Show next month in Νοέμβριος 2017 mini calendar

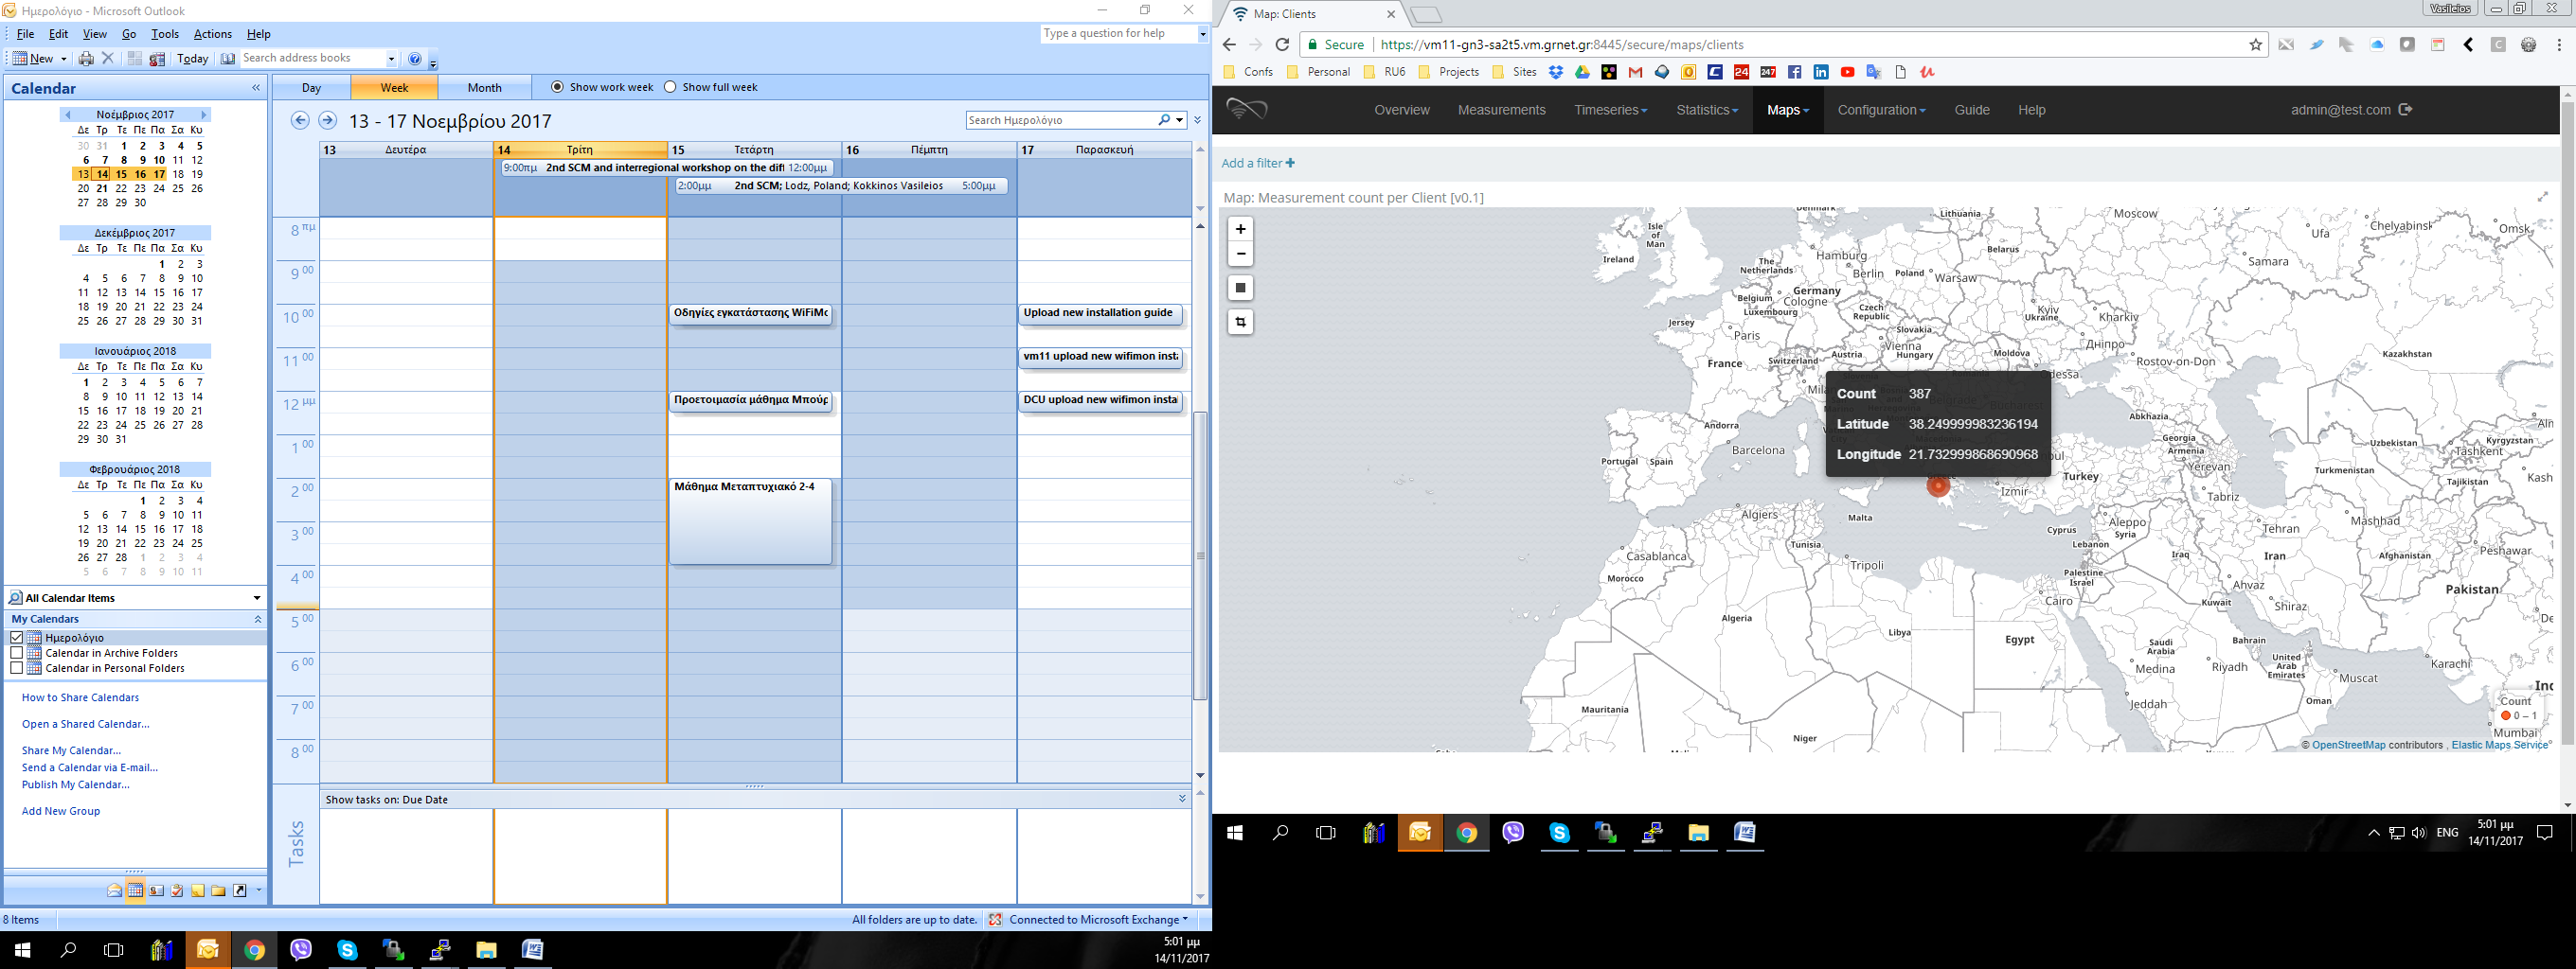203,115
